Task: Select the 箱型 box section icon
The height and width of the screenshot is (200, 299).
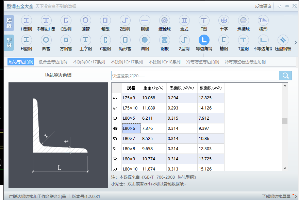Action: click(x=105, y=21)
